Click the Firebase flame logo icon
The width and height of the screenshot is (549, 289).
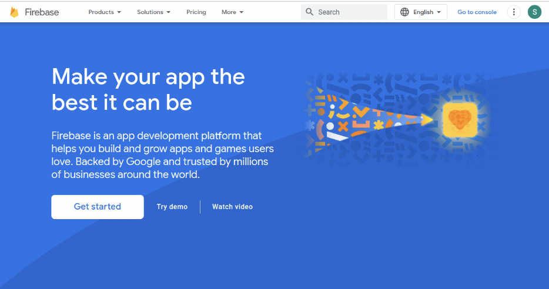14,12
